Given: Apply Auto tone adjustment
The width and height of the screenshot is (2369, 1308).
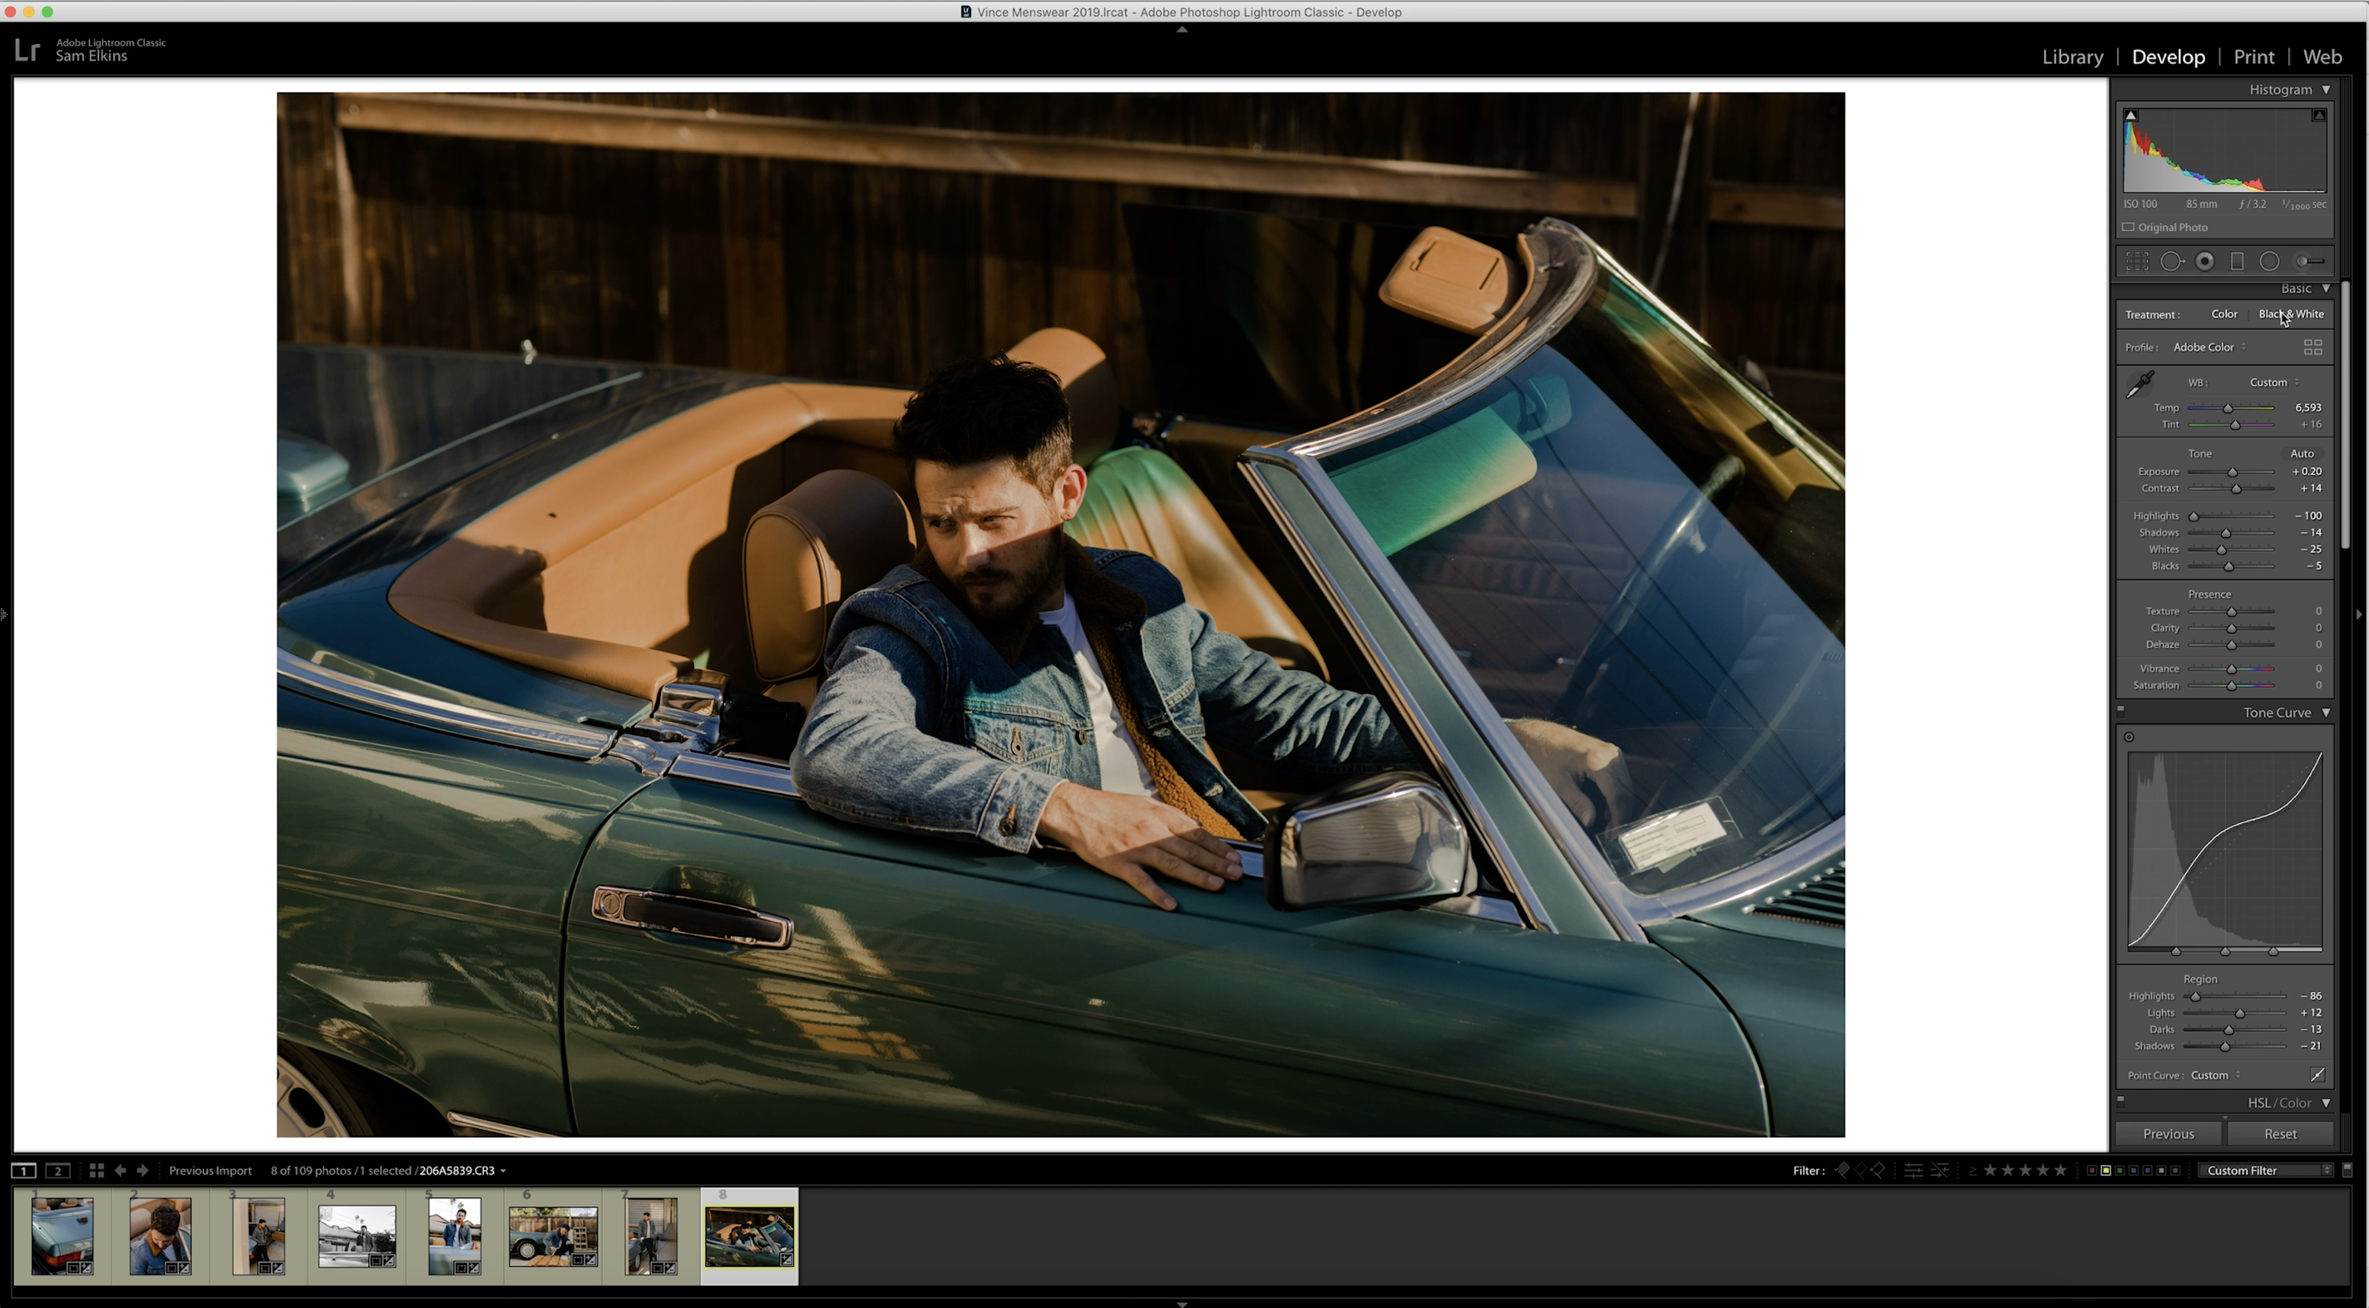Looking at the screenshot, I should tap(2301, 454).
